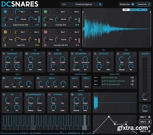This screenshot has height=135, width=153.
Task: Toggle the FX2 LP FILTER on
Action: tap(27, 54)
